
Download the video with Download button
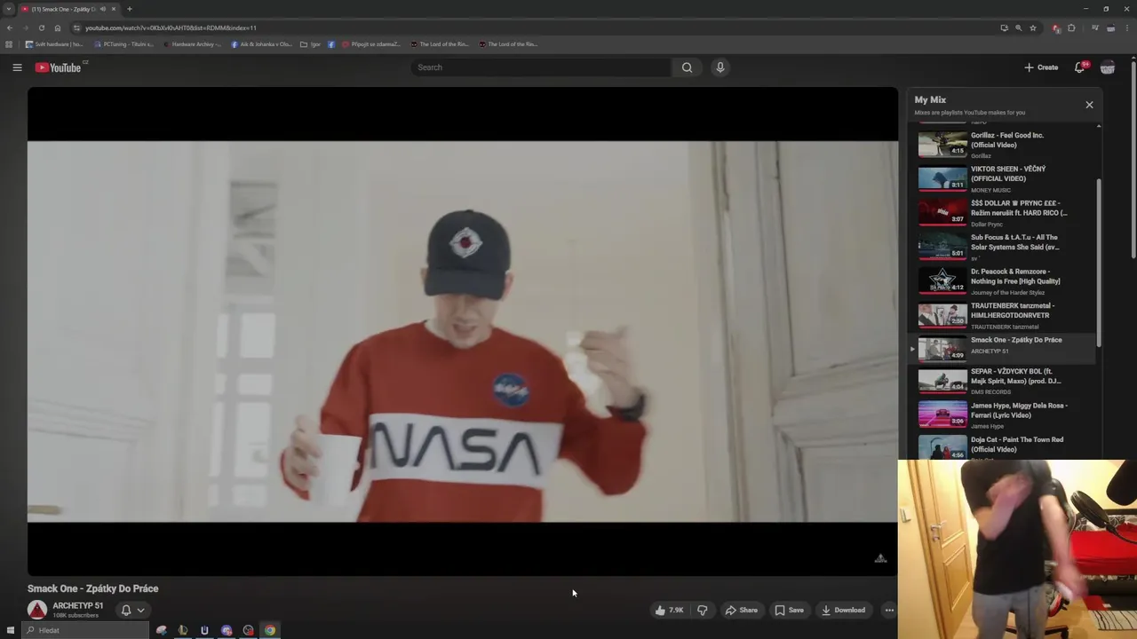[843, 610]
